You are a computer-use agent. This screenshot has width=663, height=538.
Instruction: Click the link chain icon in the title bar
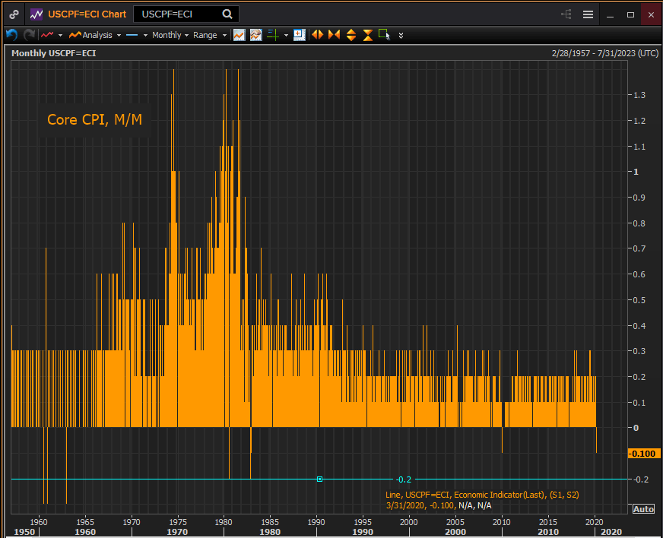tap(14, 14)
